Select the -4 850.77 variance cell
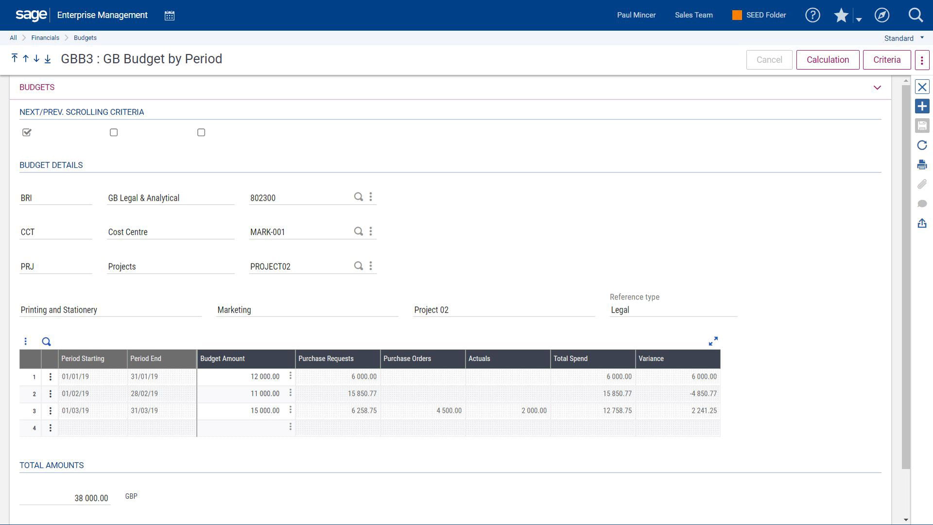 click(x=677, y=394)
